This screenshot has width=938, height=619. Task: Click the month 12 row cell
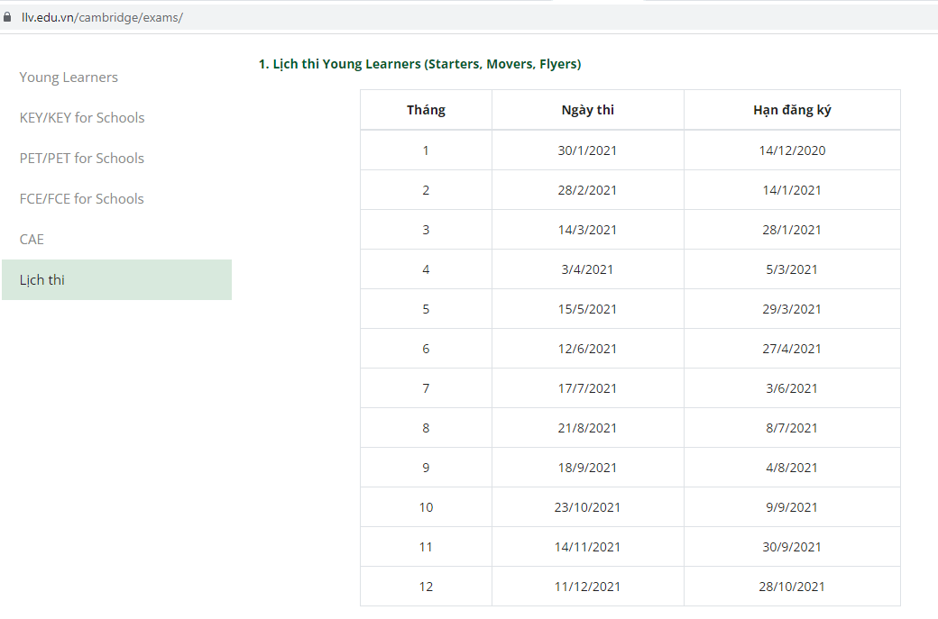[x=426, y=587]
